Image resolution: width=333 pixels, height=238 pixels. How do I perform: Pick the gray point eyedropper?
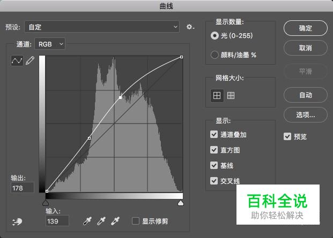[101, 221]
